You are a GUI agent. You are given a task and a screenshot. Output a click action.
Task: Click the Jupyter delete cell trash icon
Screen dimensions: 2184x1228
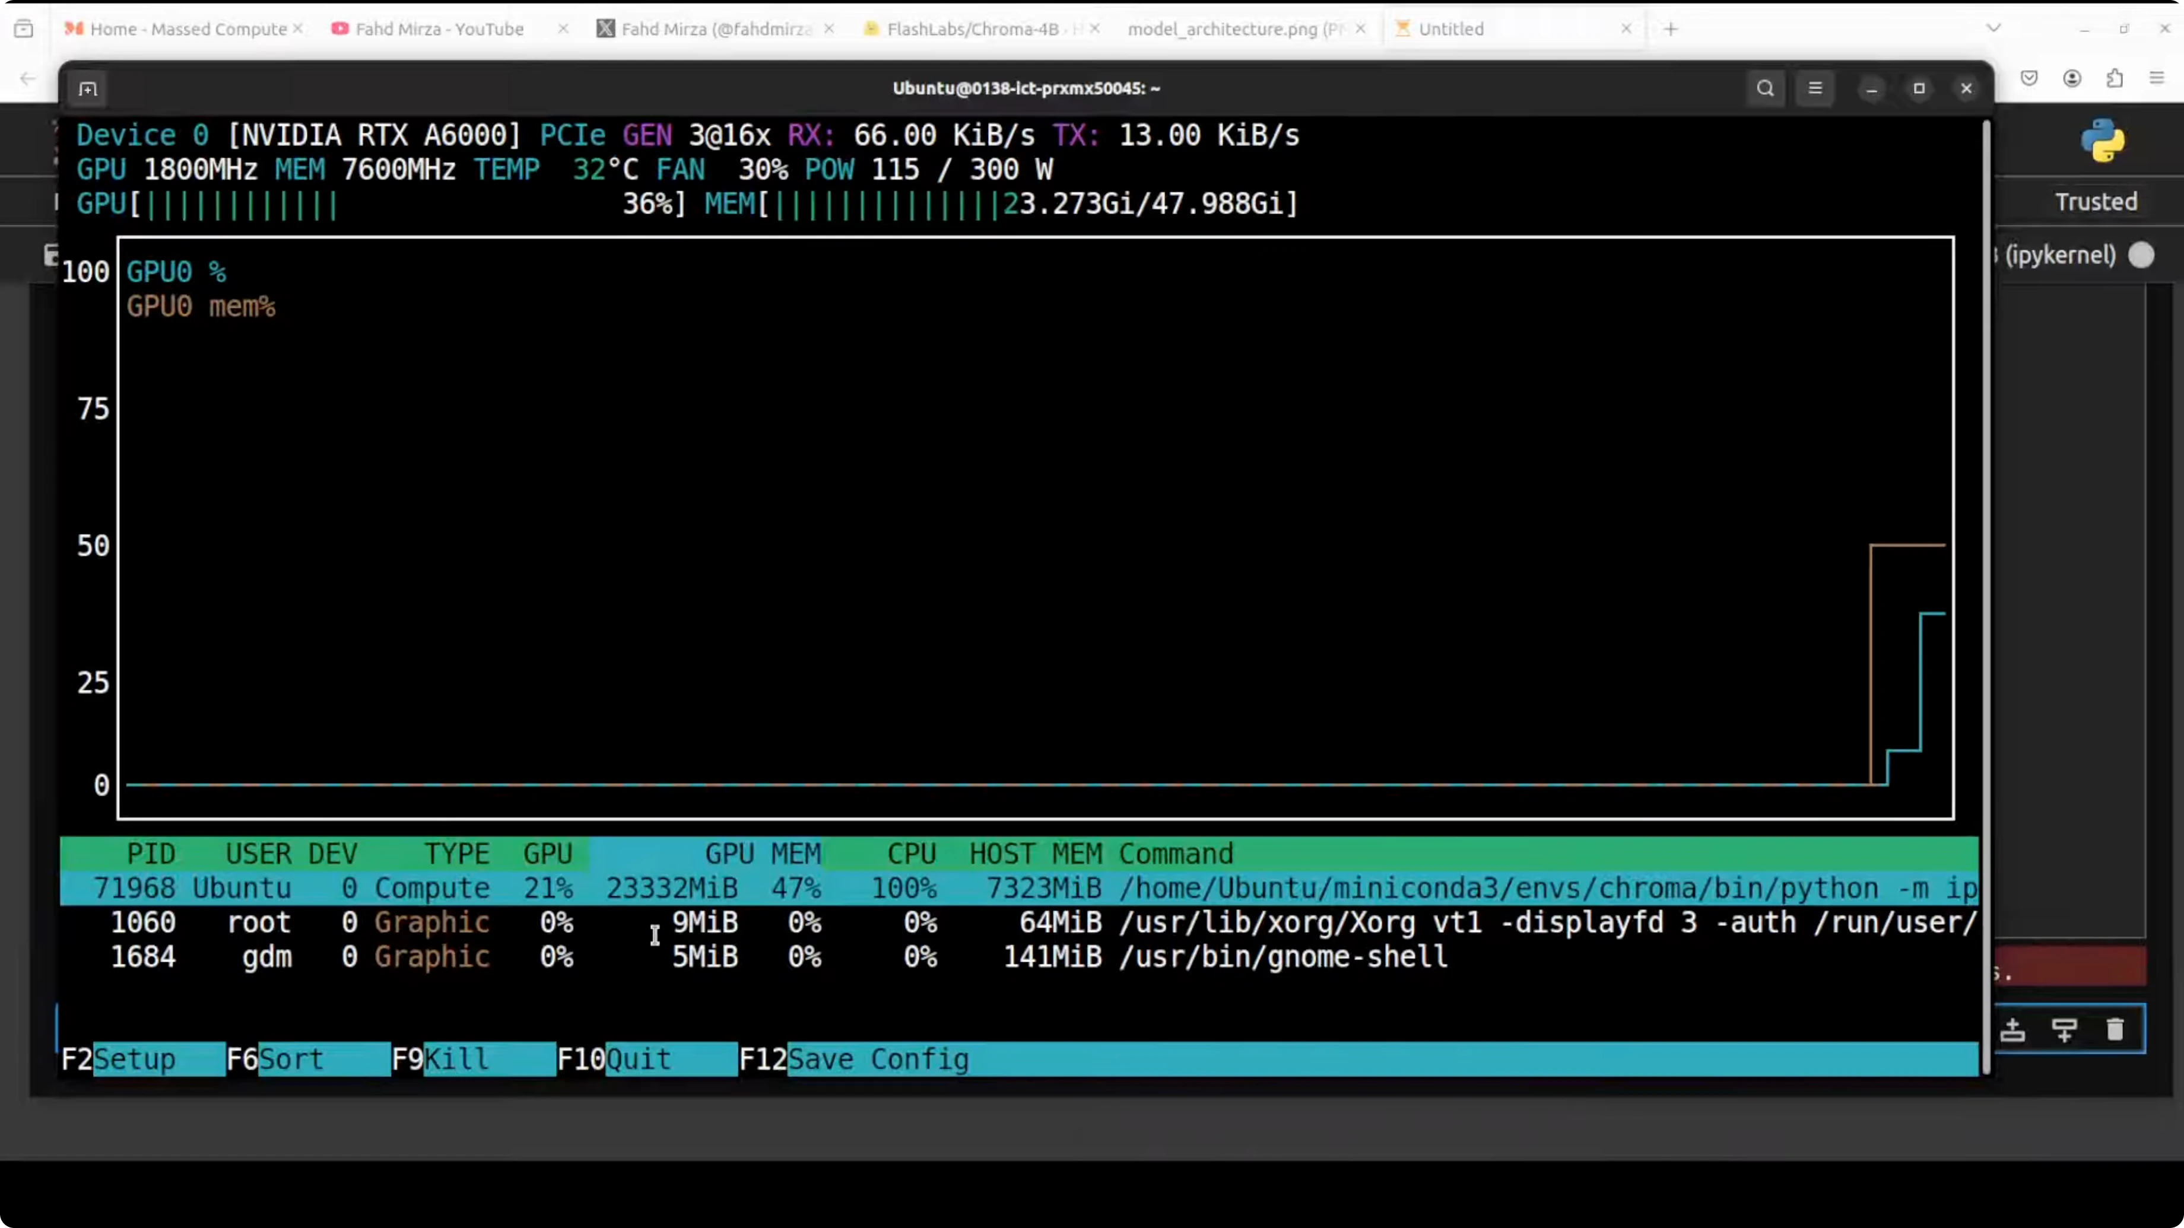click(2115, 1029)
